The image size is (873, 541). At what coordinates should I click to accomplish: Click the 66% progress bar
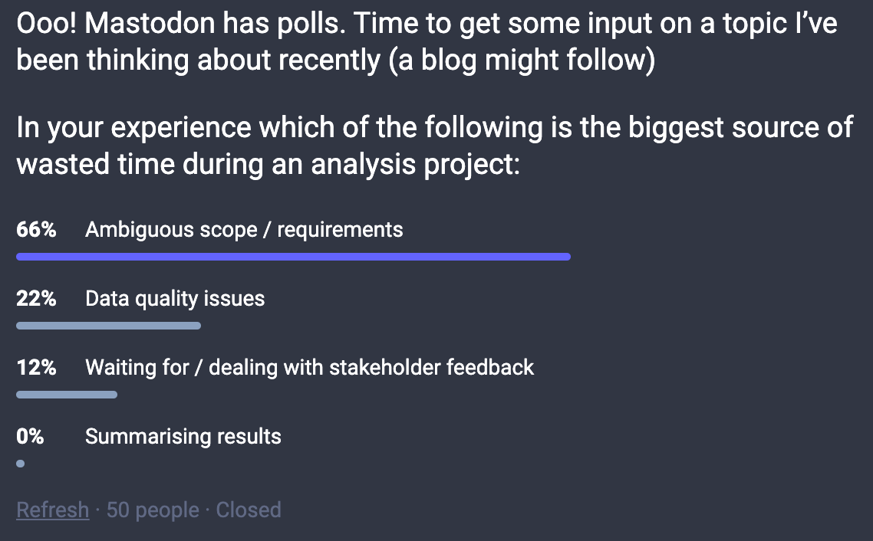coord(293,257)
